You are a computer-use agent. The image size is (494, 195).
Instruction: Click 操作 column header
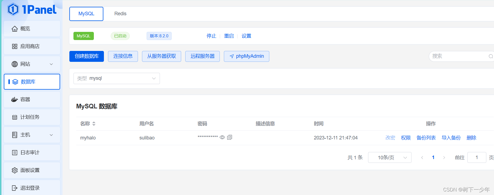tap(431, 124)
